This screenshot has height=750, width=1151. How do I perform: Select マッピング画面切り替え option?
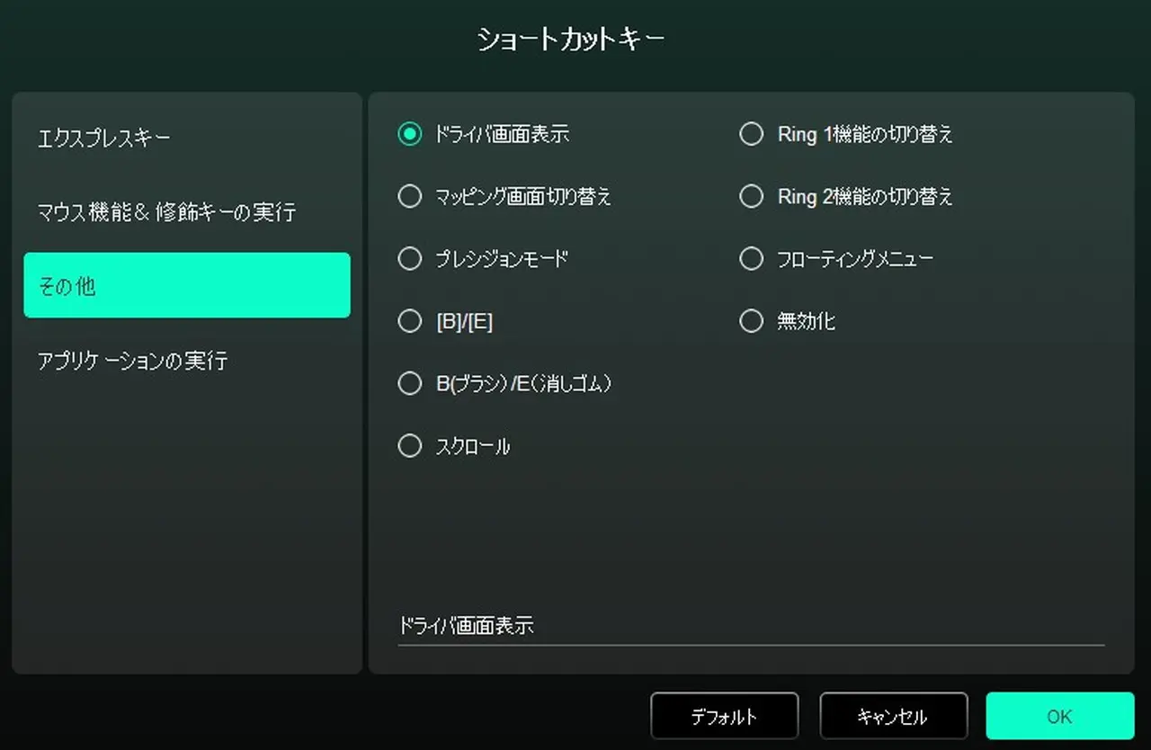410,196
